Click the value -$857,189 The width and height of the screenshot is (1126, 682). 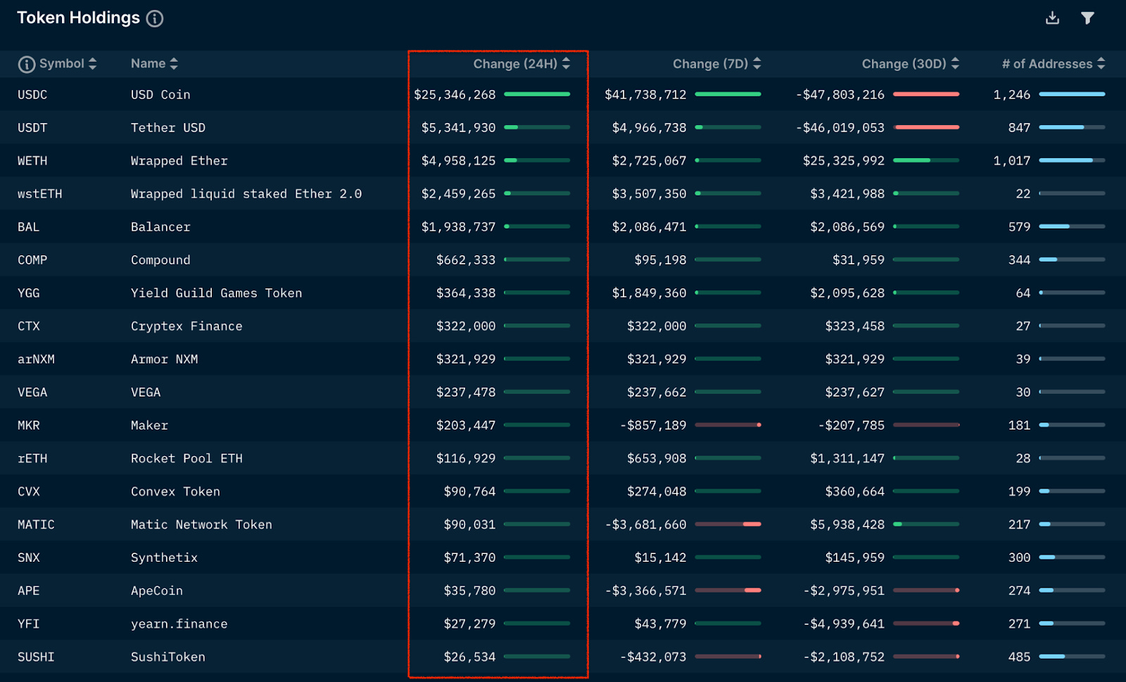coord(653,425)
